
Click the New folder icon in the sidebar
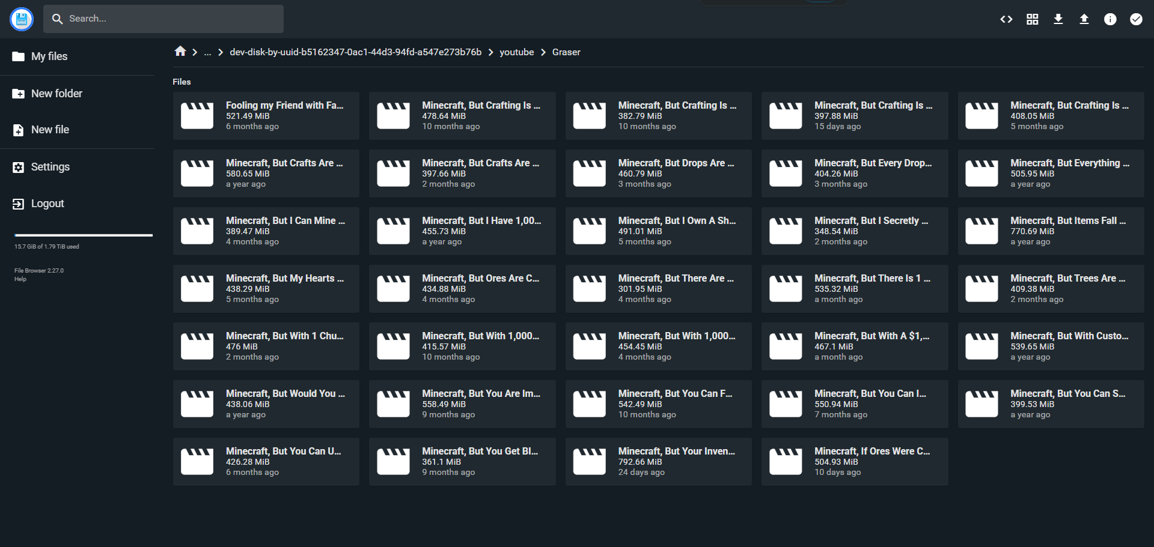coord(17,93)
